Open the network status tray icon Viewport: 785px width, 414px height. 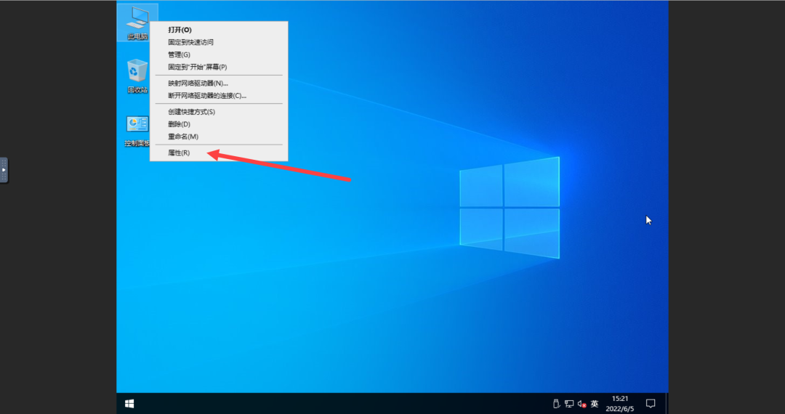click(x=569, y=404)
